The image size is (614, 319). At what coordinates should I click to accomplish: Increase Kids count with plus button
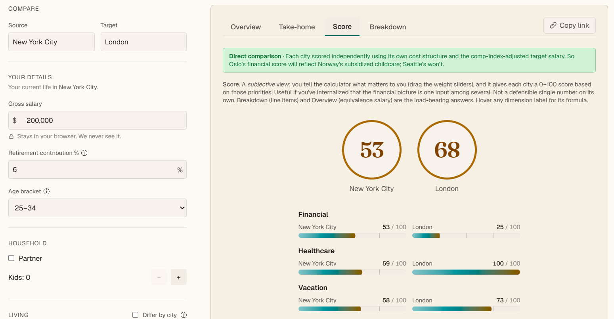coord(179,277)
